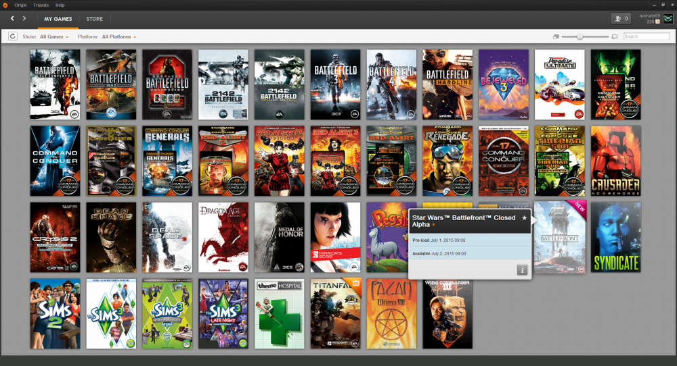Select the Tiberian Sun tile
Screen dimensions: 677x366
(x=560, y=161)
